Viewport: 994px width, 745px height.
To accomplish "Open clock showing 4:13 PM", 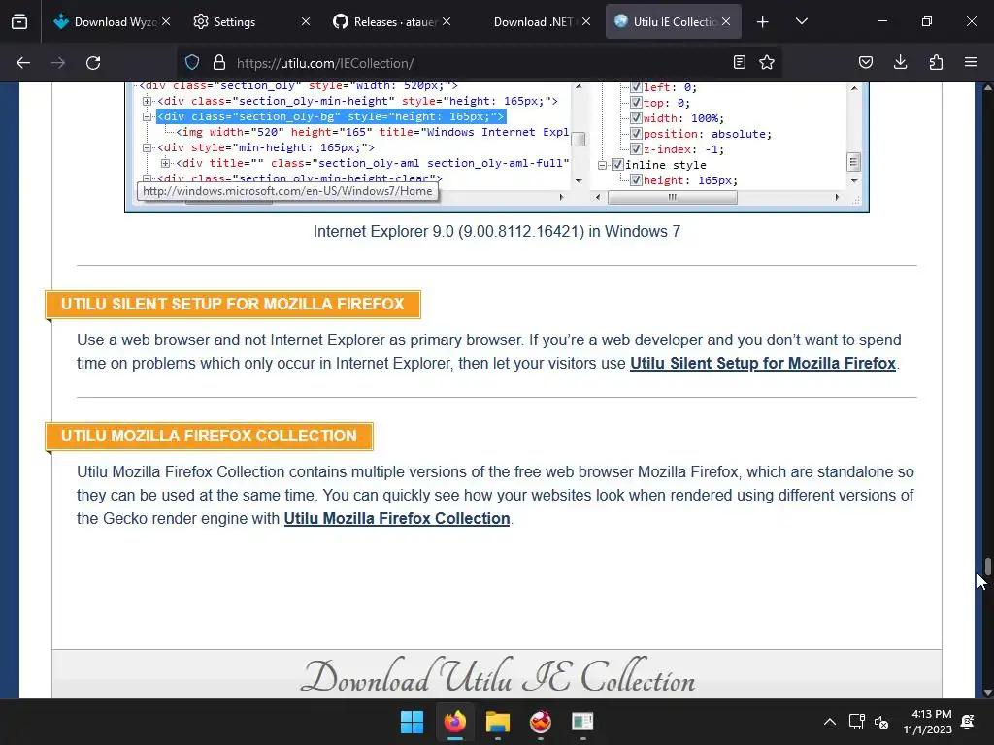I will point(927,722).
